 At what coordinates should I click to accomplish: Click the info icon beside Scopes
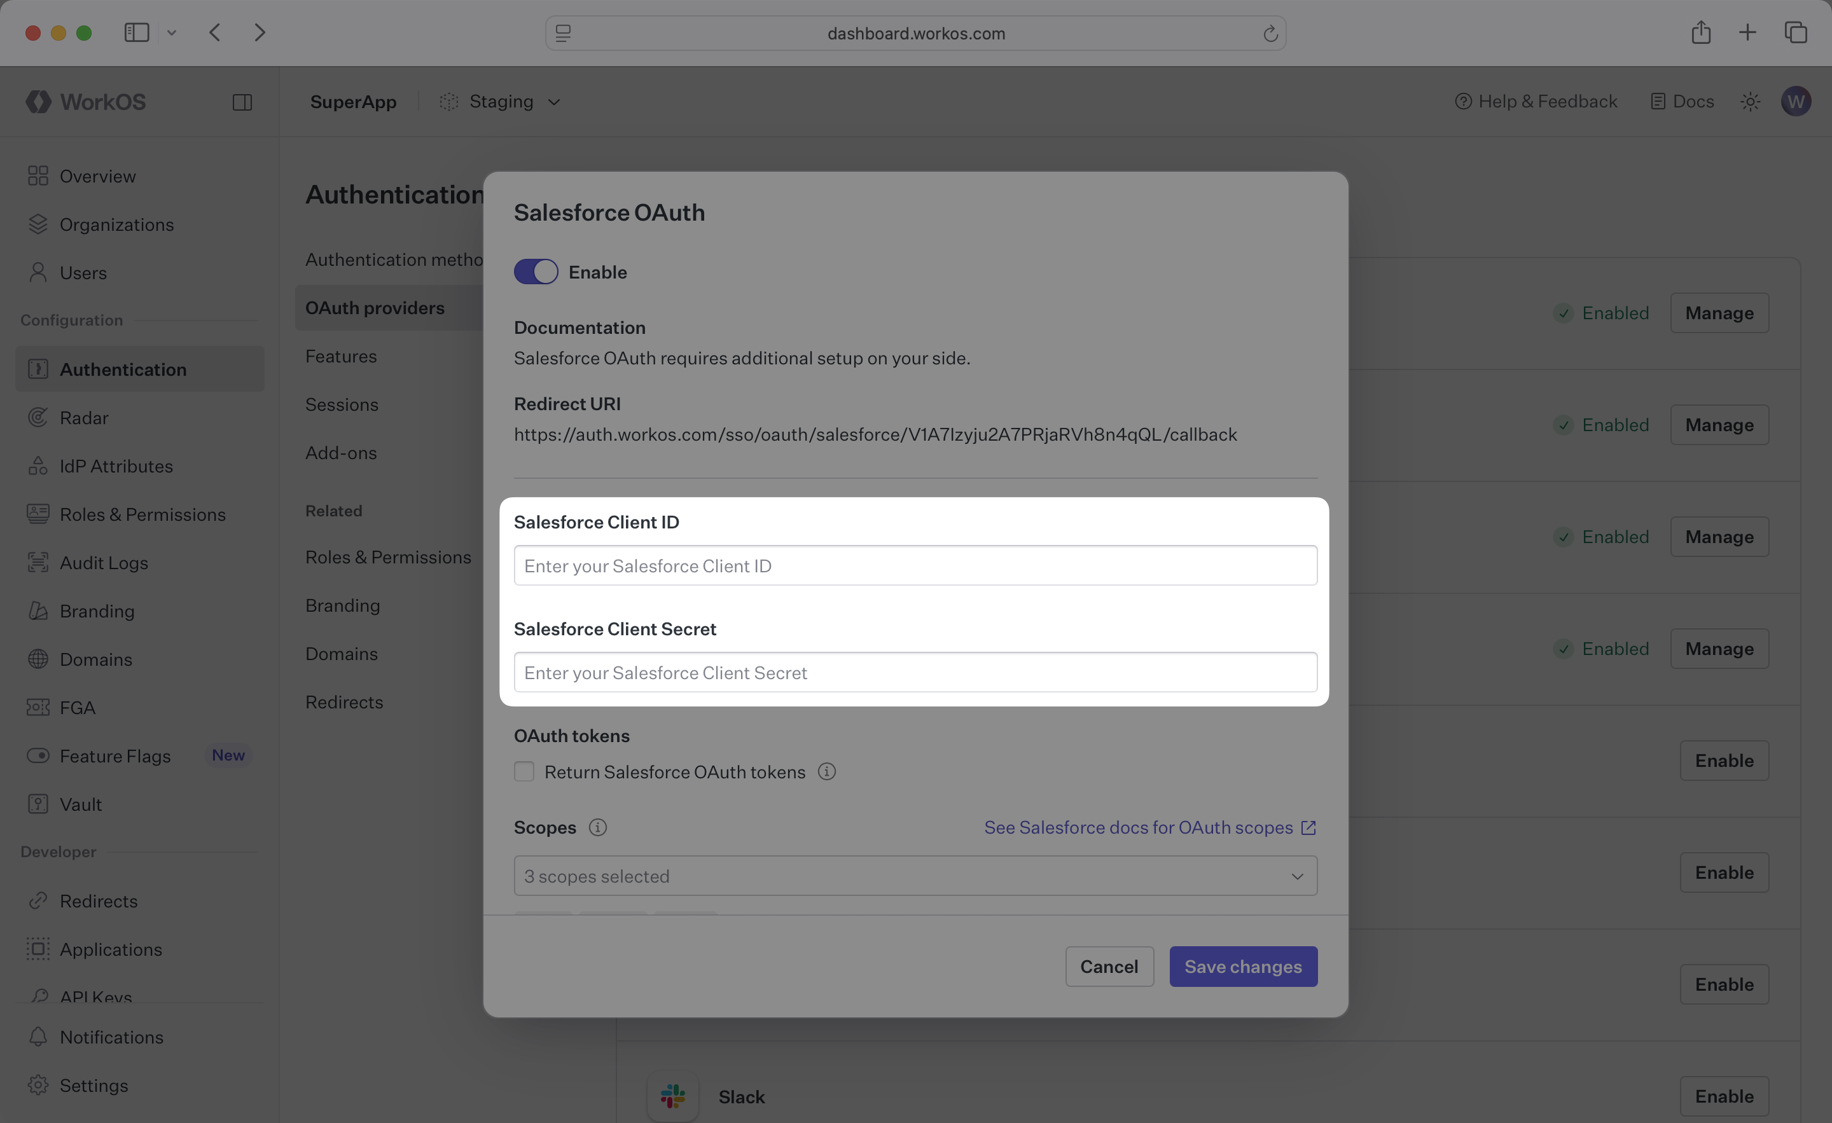pos(598,827)
